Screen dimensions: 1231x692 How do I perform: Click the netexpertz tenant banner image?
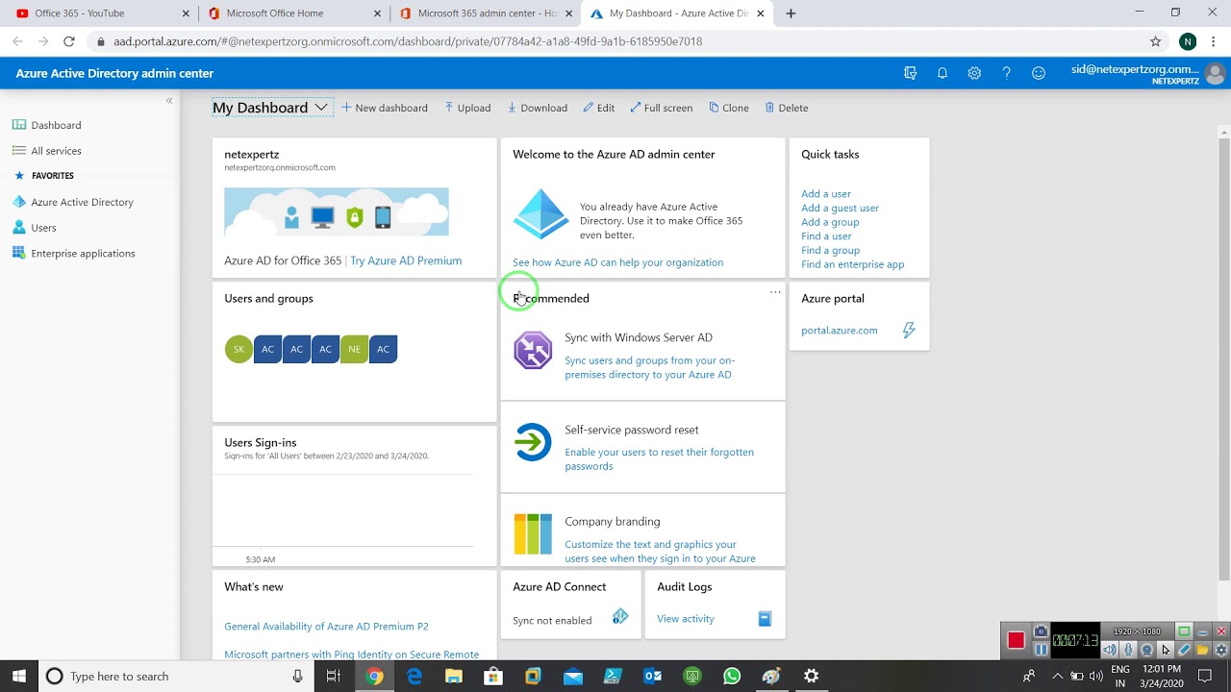click(x=336, y=211)
